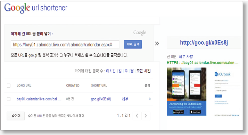Open the 세부 link in table row

125,99
